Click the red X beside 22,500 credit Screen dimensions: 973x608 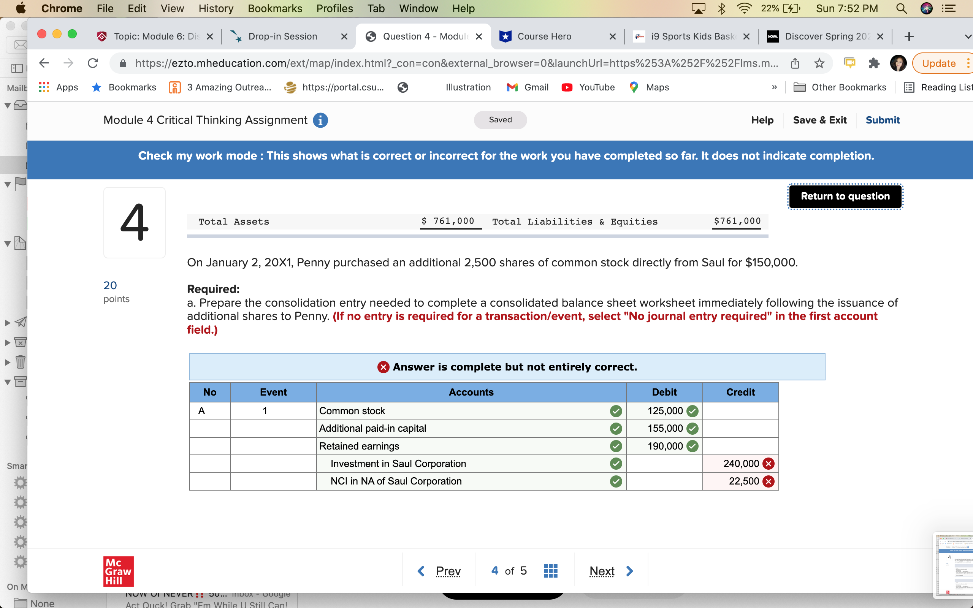(x=769, y=481)
